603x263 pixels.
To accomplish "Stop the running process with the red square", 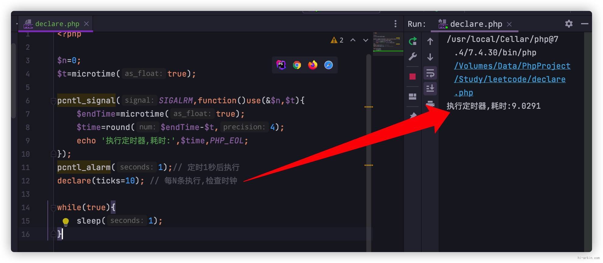I will 413,77.
